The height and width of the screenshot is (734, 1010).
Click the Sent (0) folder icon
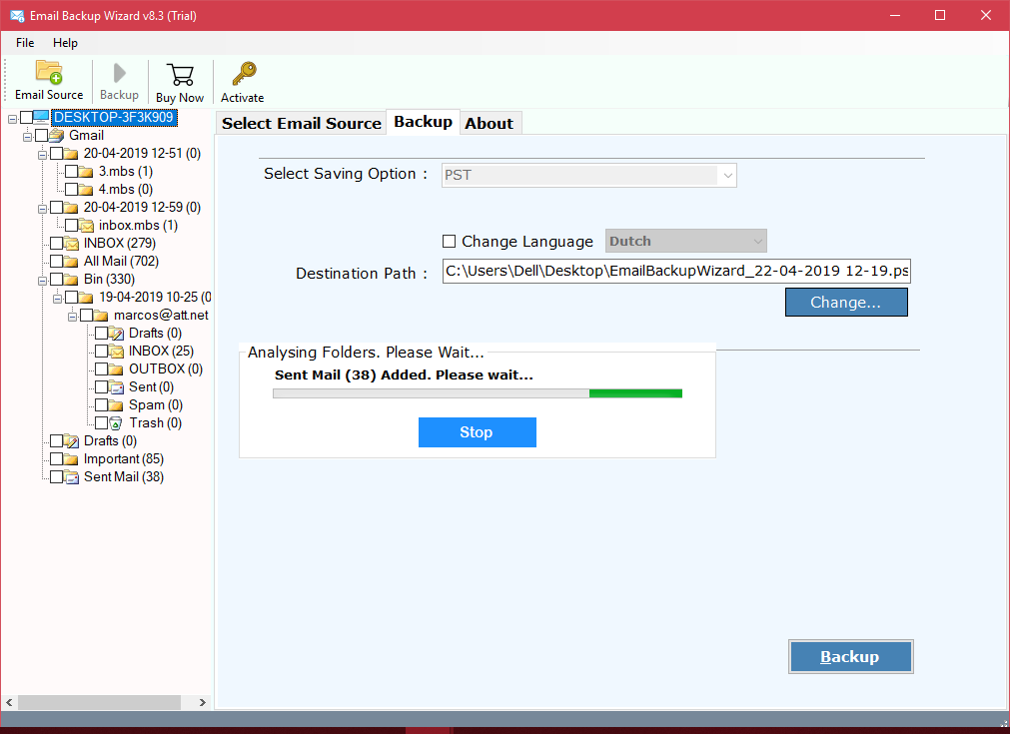pyautogui.click(x=117, y=387)
